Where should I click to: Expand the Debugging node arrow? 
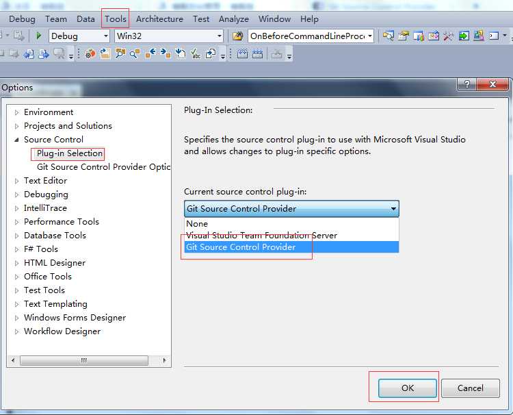pos(16,194)
